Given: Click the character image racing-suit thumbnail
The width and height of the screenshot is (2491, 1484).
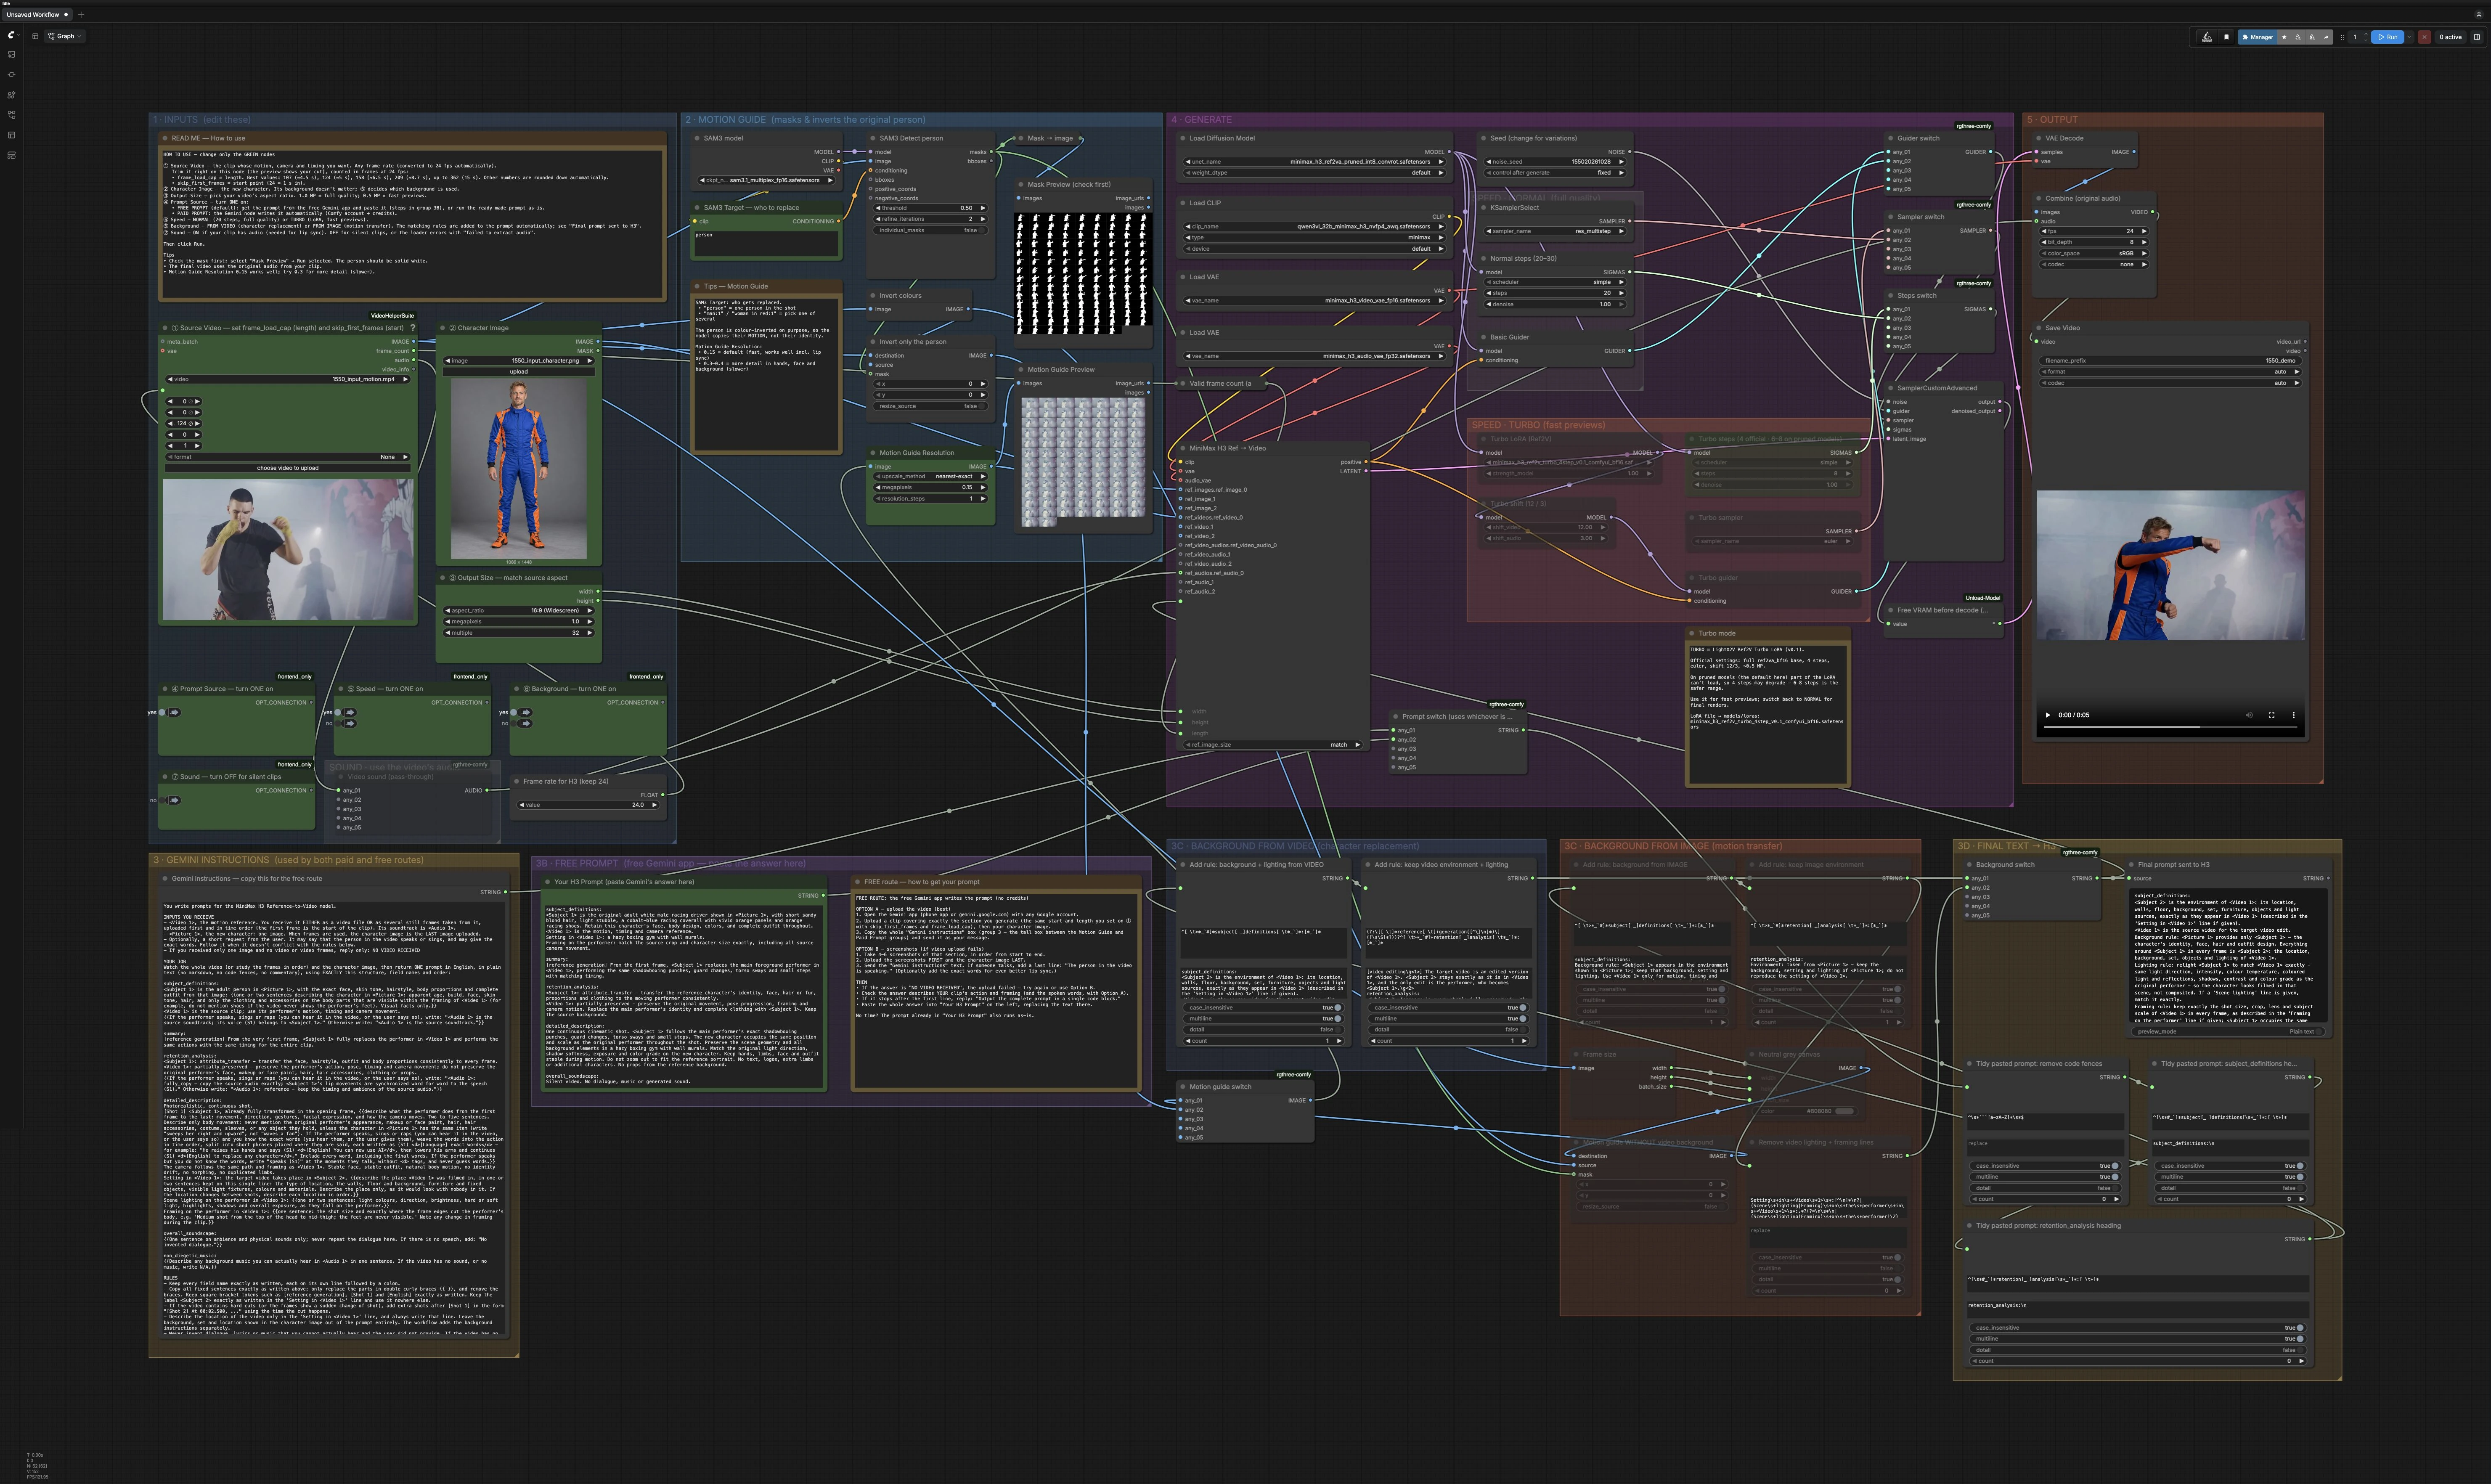Looking at the screenshot, I should tap(519, 468).
